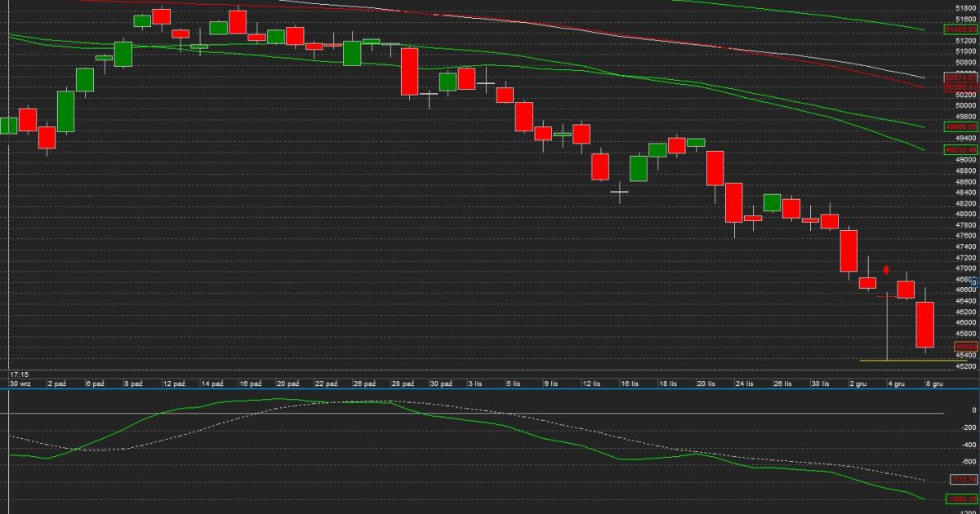980x514 pixels.
Task: Select the -1000.16 indicator value label
Action: click(x=960, y=499)
